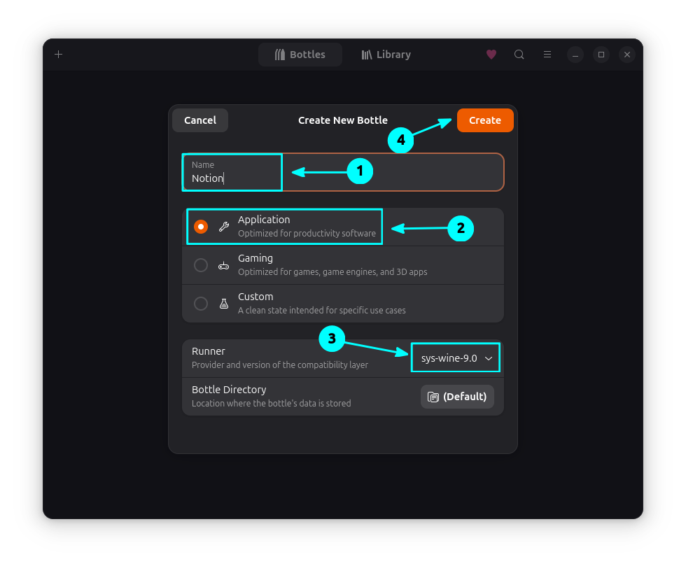Click the Gaming option title text
This screenshot has width=686, height=566.
(x=255, y=258)
